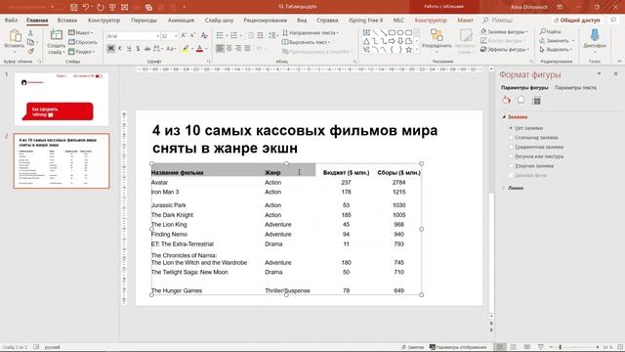Open the Effects pentagon icon in Format Shape
This screenshot has width=625, height=352.
521,100
